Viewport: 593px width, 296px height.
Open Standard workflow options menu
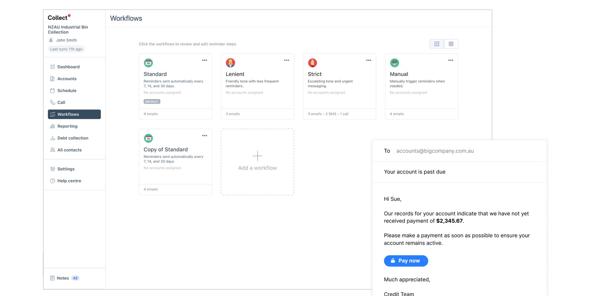click(205, 60)
